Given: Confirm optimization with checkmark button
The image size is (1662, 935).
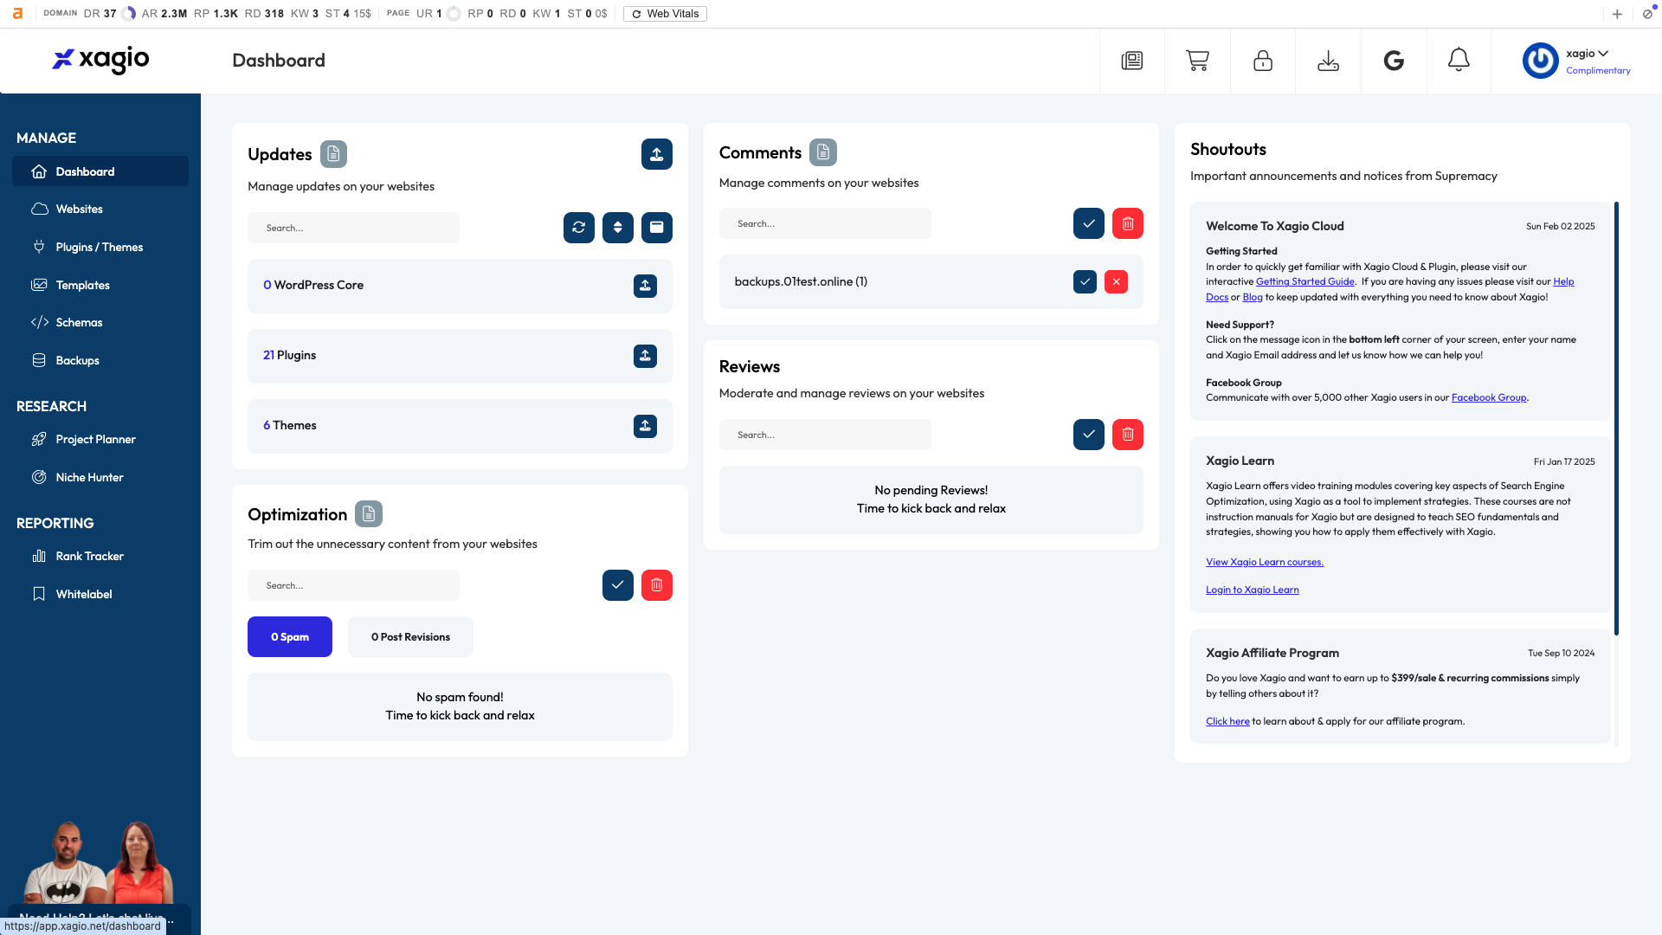Looking at the screenshot, I should 618,585.
